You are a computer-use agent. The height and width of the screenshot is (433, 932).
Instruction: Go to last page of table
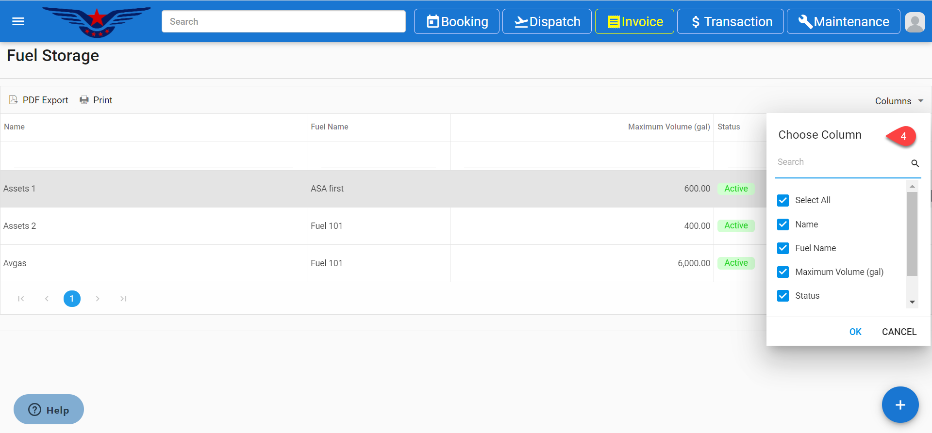[x=123, y=299]
